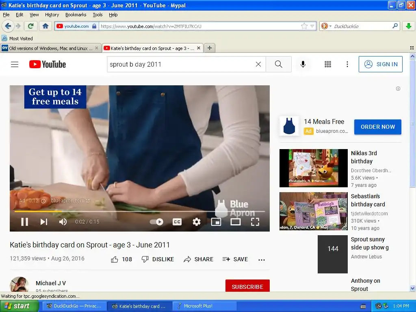
Task: Click the SHARE button
Action: (198, 259)
